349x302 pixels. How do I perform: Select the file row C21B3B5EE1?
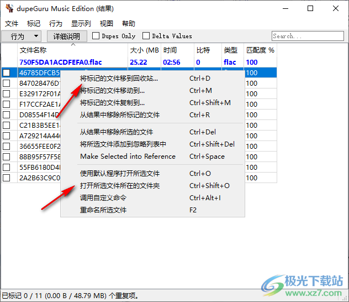pyautogui.click(x=39, y=125)
